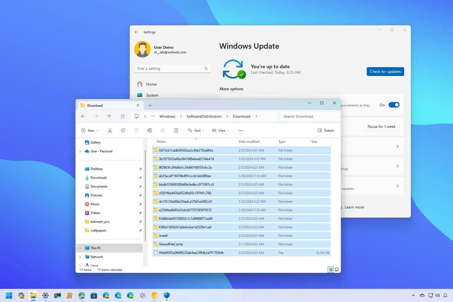Click the SoftwareDistribution breadcrumb
The image size is (453, 302).
pos(204,116)
